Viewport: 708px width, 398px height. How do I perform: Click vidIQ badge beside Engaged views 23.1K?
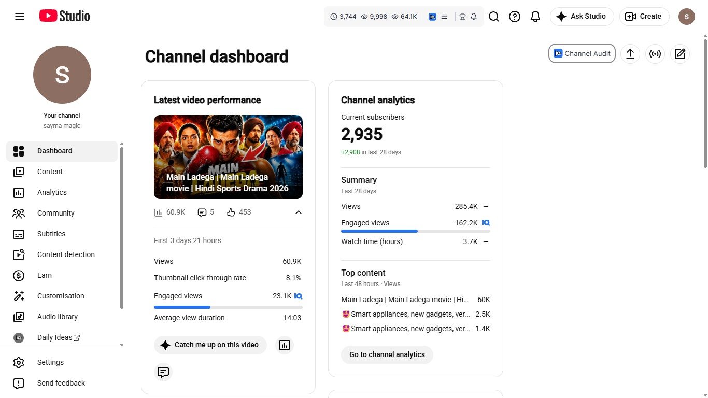coord(298,296)
